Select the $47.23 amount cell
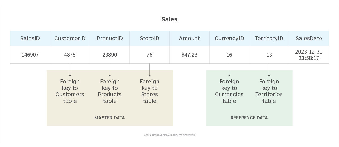This screenshot has height=147, width=339. click(x=189, y=55)
